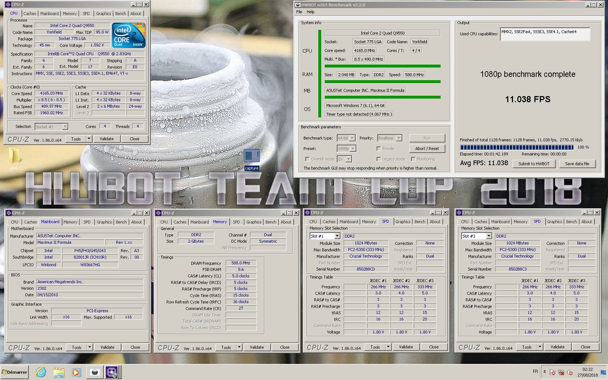Expand Tools arrow in Slot #3 SPD window
Image resolution: width=608 pixels, height=380 pixels.
540,347
